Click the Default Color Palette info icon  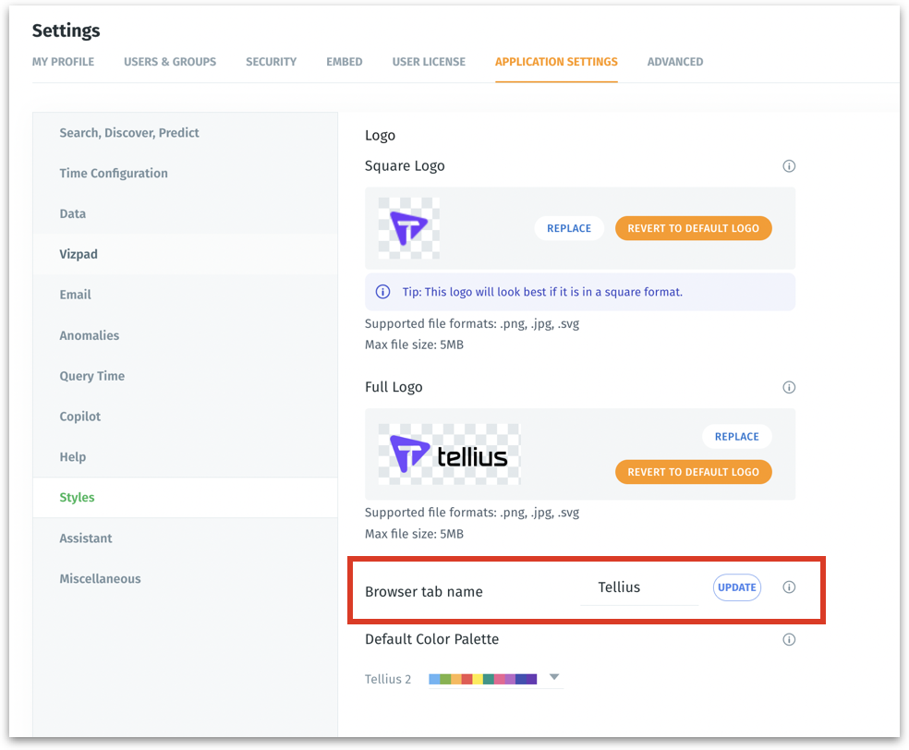point(789,639)
